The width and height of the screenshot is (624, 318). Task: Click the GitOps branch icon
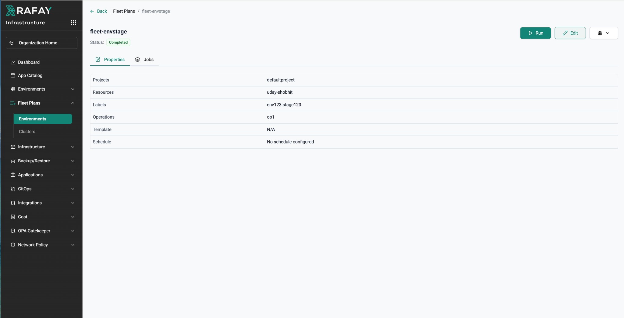coord(13,189)
